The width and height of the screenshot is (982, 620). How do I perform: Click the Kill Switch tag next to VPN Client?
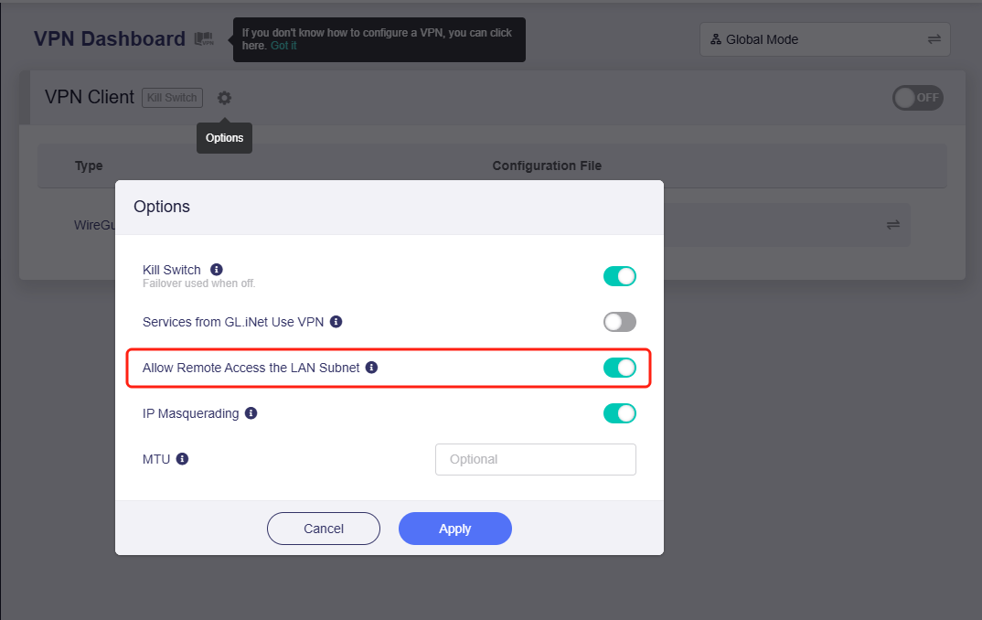pyautogui.click(x=172, y=98)
